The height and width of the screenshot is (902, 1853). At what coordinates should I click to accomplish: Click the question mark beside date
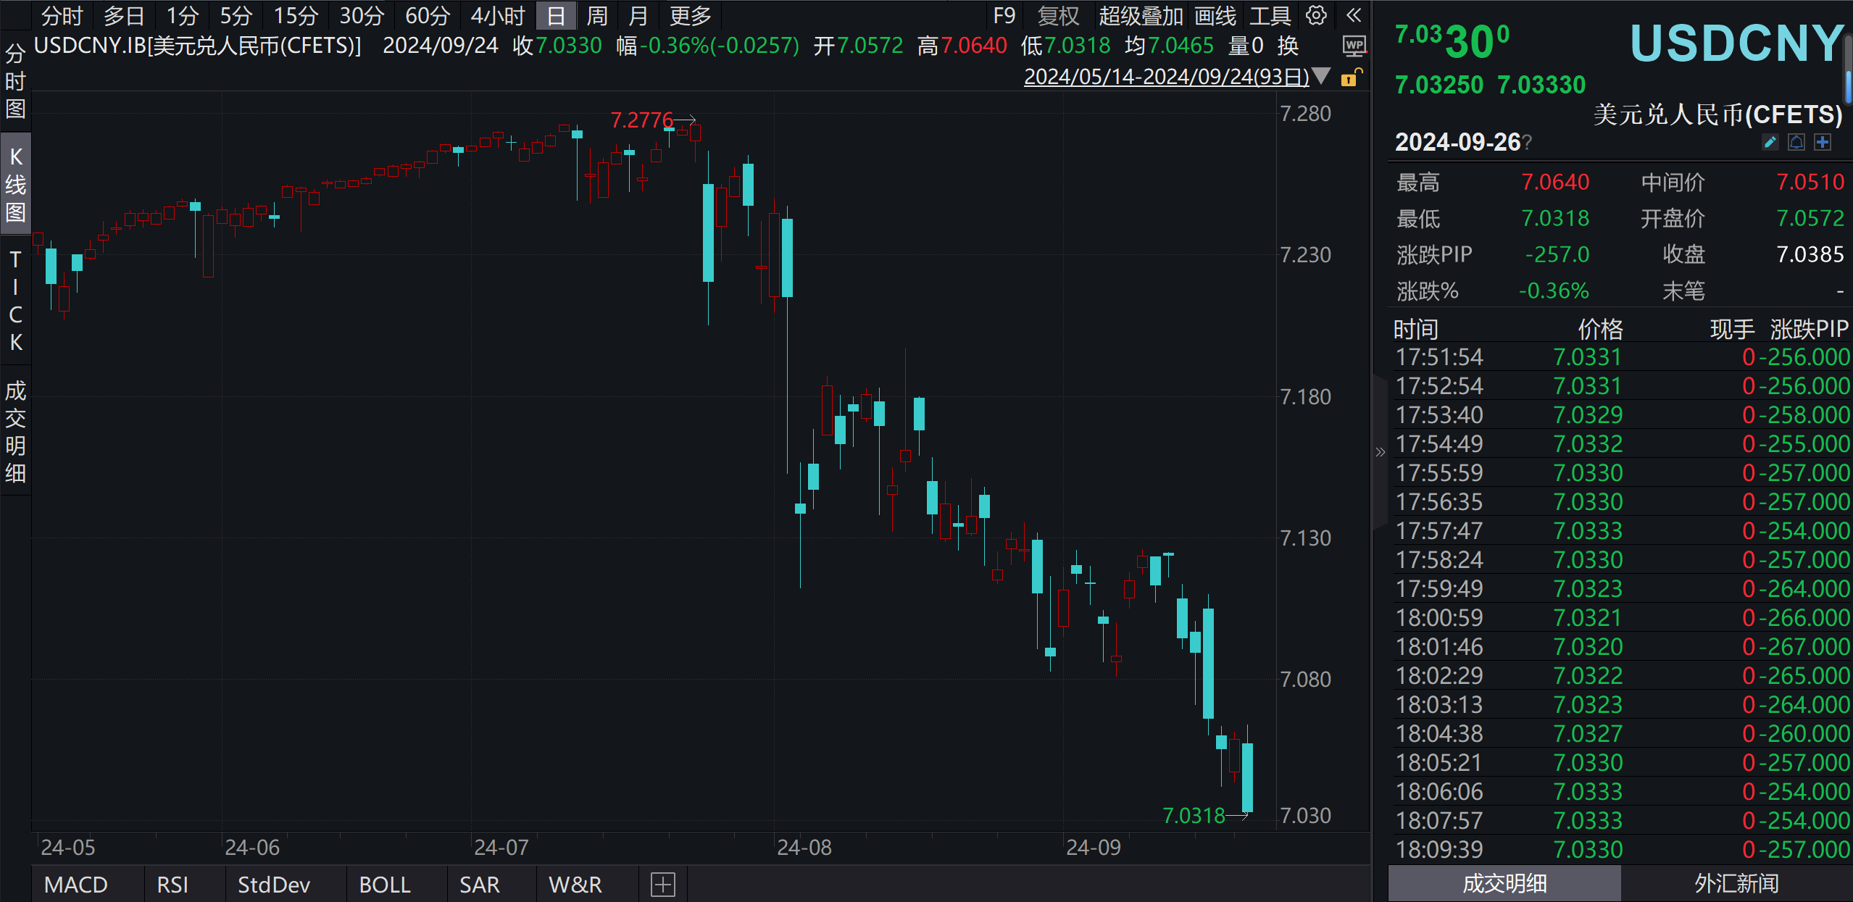pos(1528,143)
